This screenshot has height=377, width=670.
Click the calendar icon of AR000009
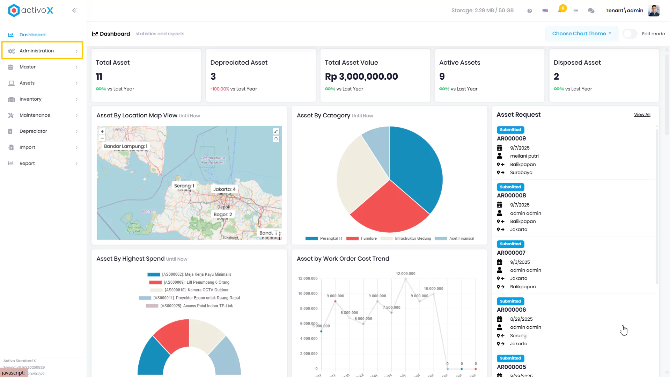[x=500, y=148]
